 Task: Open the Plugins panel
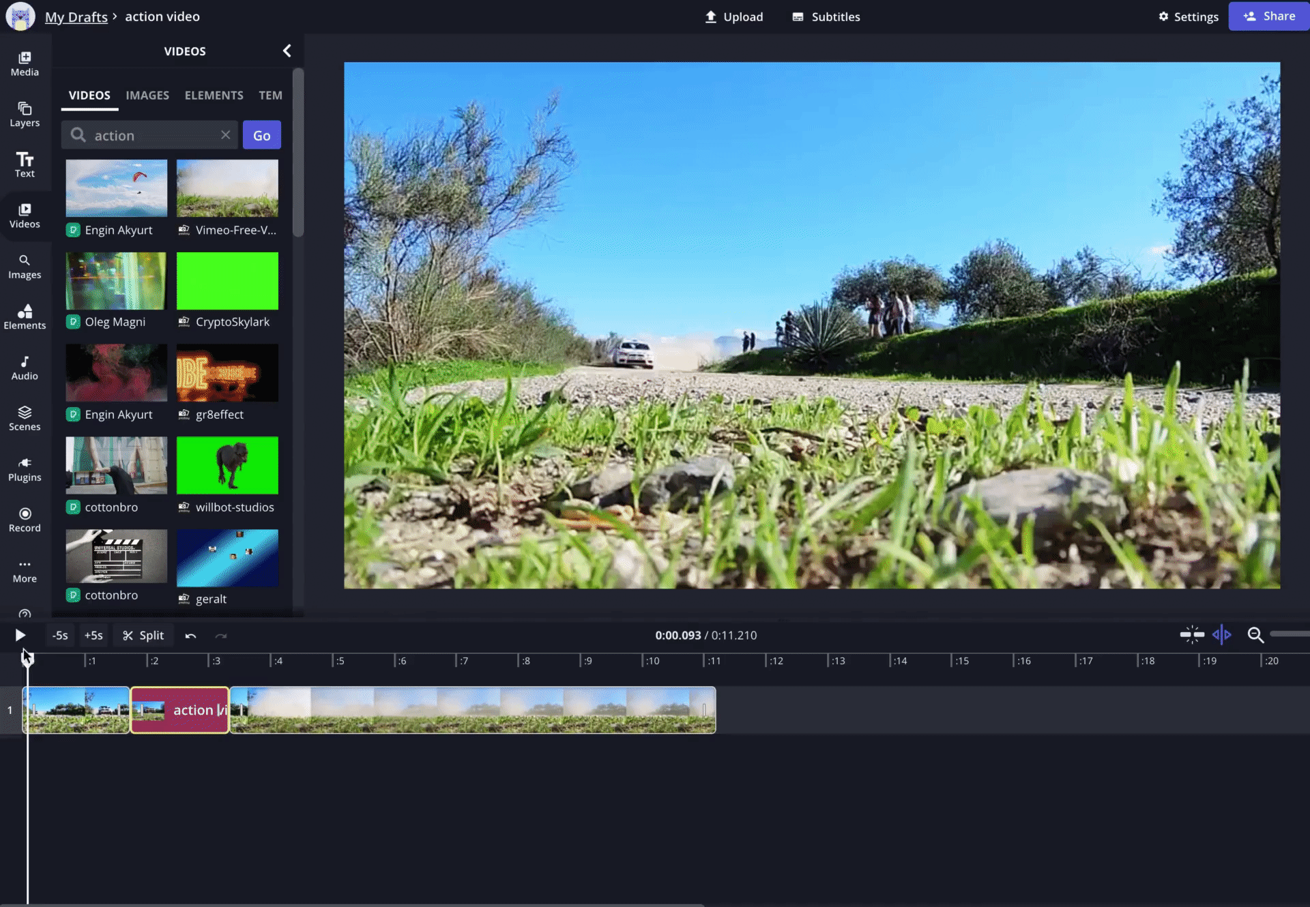coord(25,469)
